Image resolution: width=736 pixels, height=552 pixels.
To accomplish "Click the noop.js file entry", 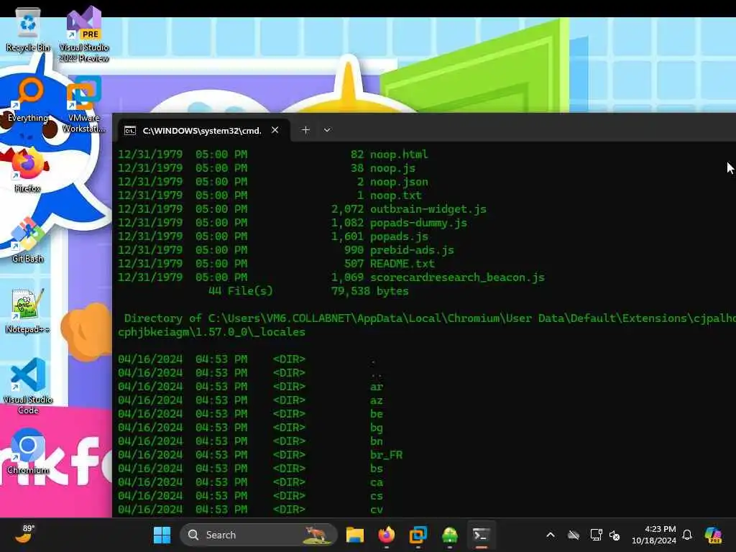I will 392,168.
